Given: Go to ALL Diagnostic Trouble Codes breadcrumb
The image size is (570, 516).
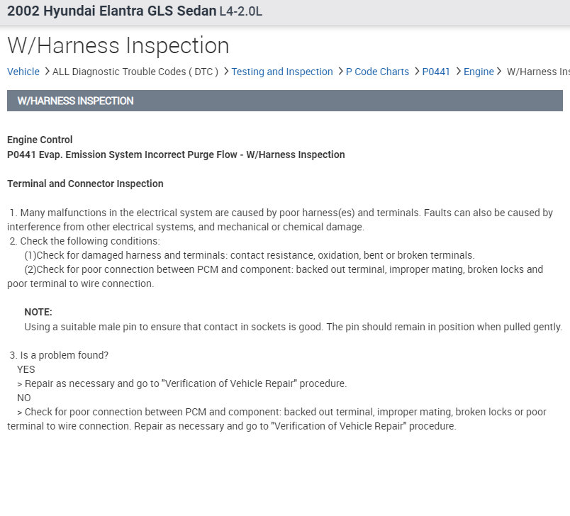Looking at the screenshot, I should [135, 72].
